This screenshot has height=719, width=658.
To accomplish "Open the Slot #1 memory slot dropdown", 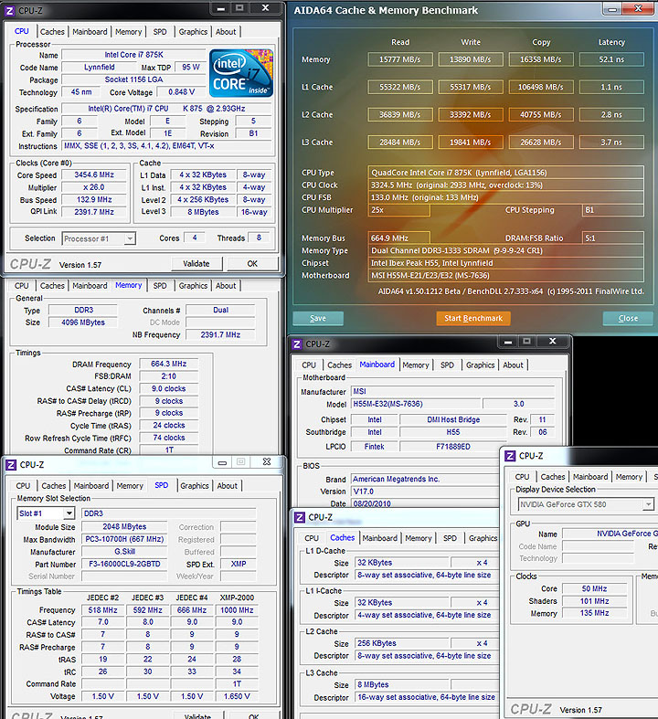I will [69, 513].
